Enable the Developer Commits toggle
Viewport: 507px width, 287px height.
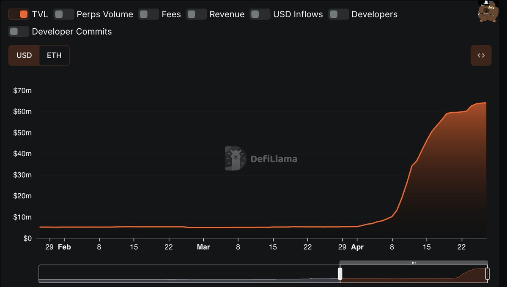(19, 32)
